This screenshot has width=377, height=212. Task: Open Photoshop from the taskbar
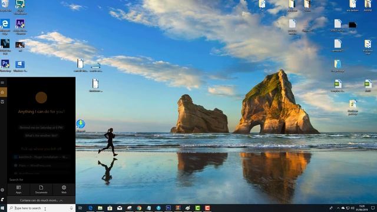click(168, 208)
